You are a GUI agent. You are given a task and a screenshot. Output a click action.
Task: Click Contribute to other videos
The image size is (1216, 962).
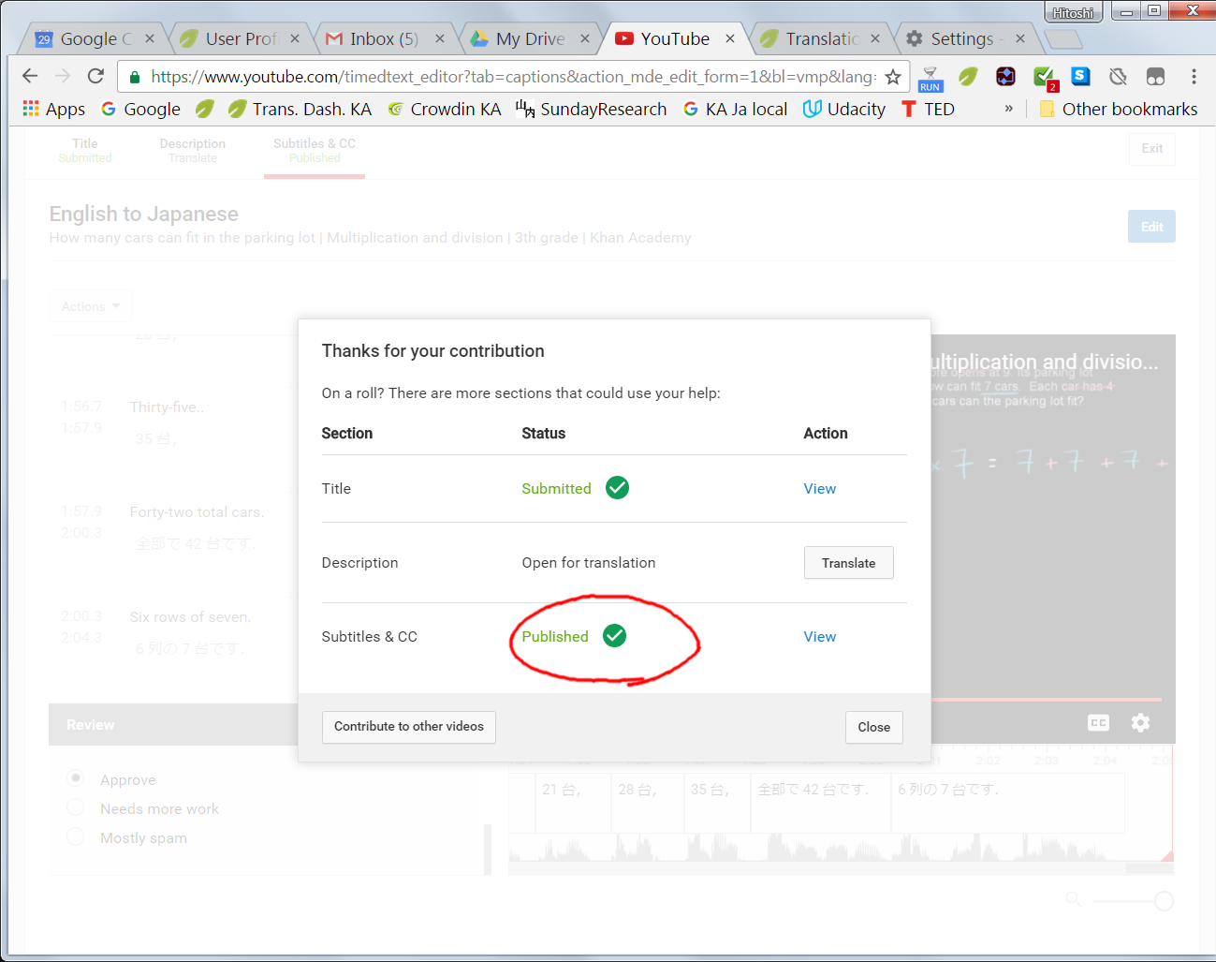click(409, 727)
